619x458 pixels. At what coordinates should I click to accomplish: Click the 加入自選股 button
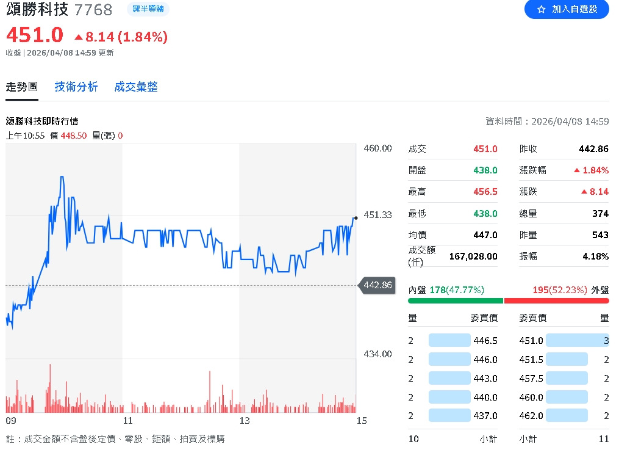coord(573,10)
